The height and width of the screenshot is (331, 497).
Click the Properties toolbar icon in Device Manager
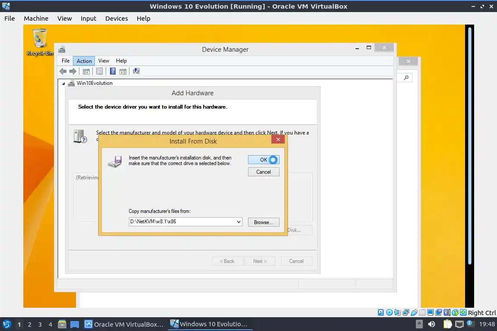tap(99, 71)
